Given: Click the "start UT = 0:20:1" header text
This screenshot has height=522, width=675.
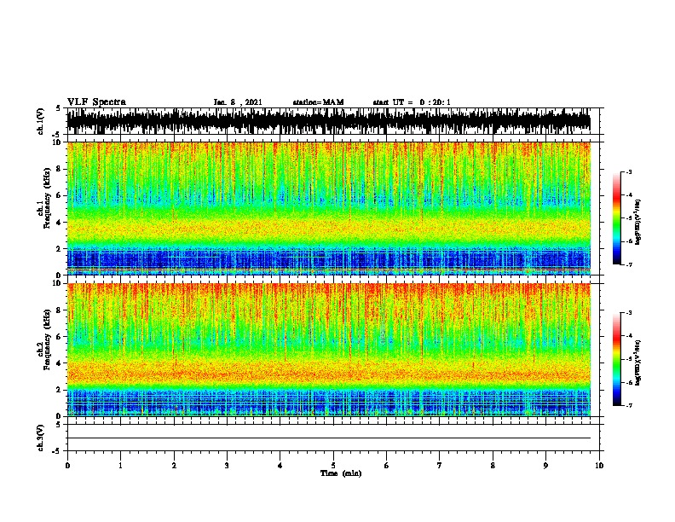Looking at the screenshot, I should 412,102.
